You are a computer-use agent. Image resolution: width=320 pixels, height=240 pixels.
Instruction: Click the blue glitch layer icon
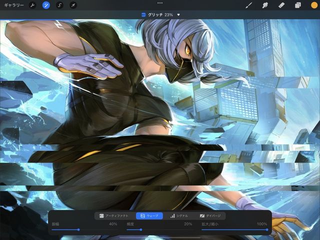pyautogui.click(x=143, y=14)
